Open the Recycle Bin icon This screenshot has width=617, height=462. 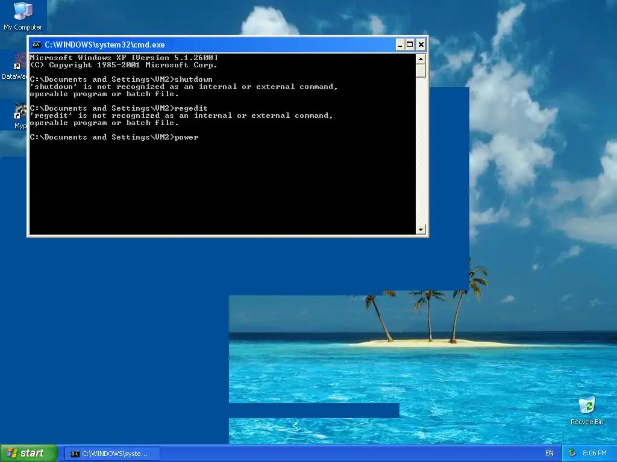point(587,411)
